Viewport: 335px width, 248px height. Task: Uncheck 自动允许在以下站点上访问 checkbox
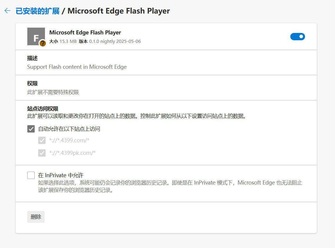click(x=31, y=129)
